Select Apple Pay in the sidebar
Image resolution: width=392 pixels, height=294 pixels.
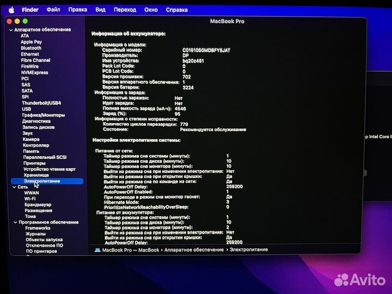coord(31,42)
